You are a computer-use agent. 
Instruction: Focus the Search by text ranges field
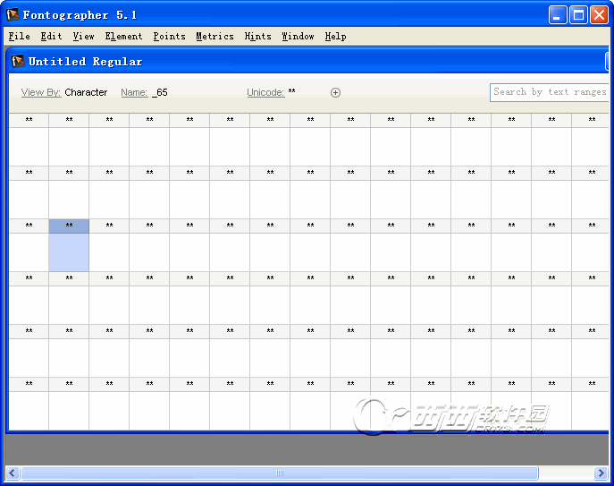(x=550, y=92)
